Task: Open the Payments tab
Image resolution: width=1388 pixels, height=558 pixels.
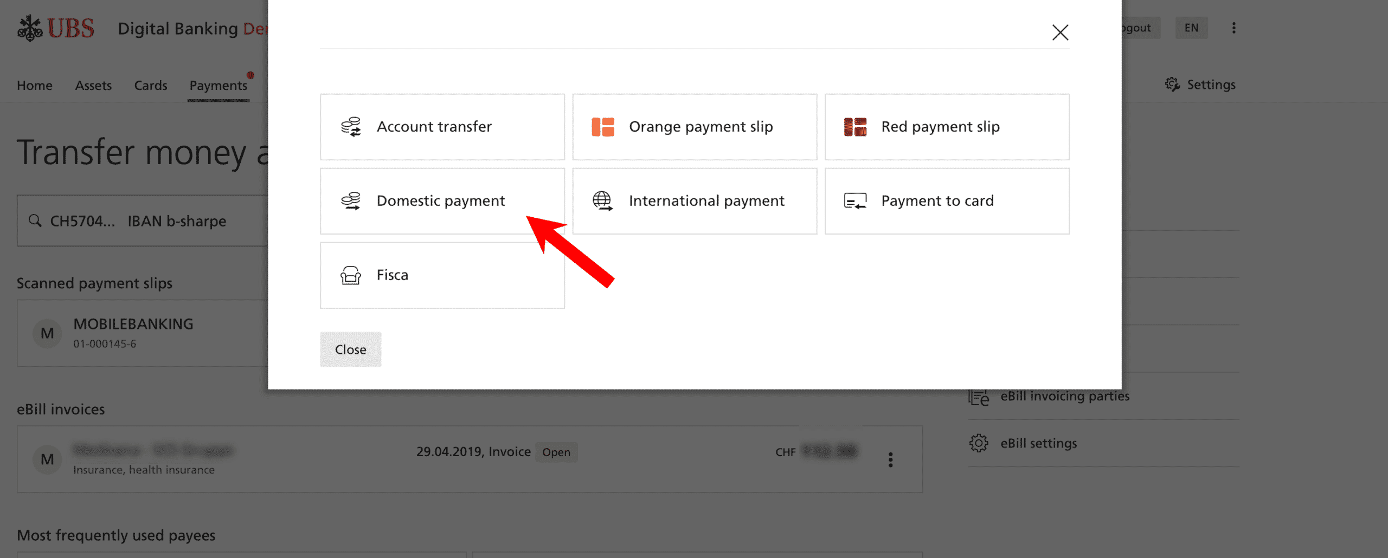Action: point(219,86)
